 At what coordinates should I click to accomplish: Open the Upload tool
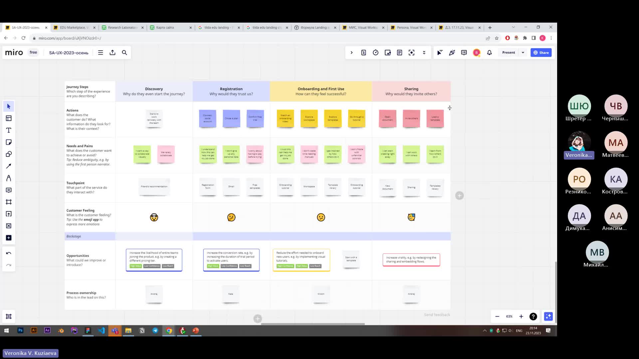click(x=9, y=214)
